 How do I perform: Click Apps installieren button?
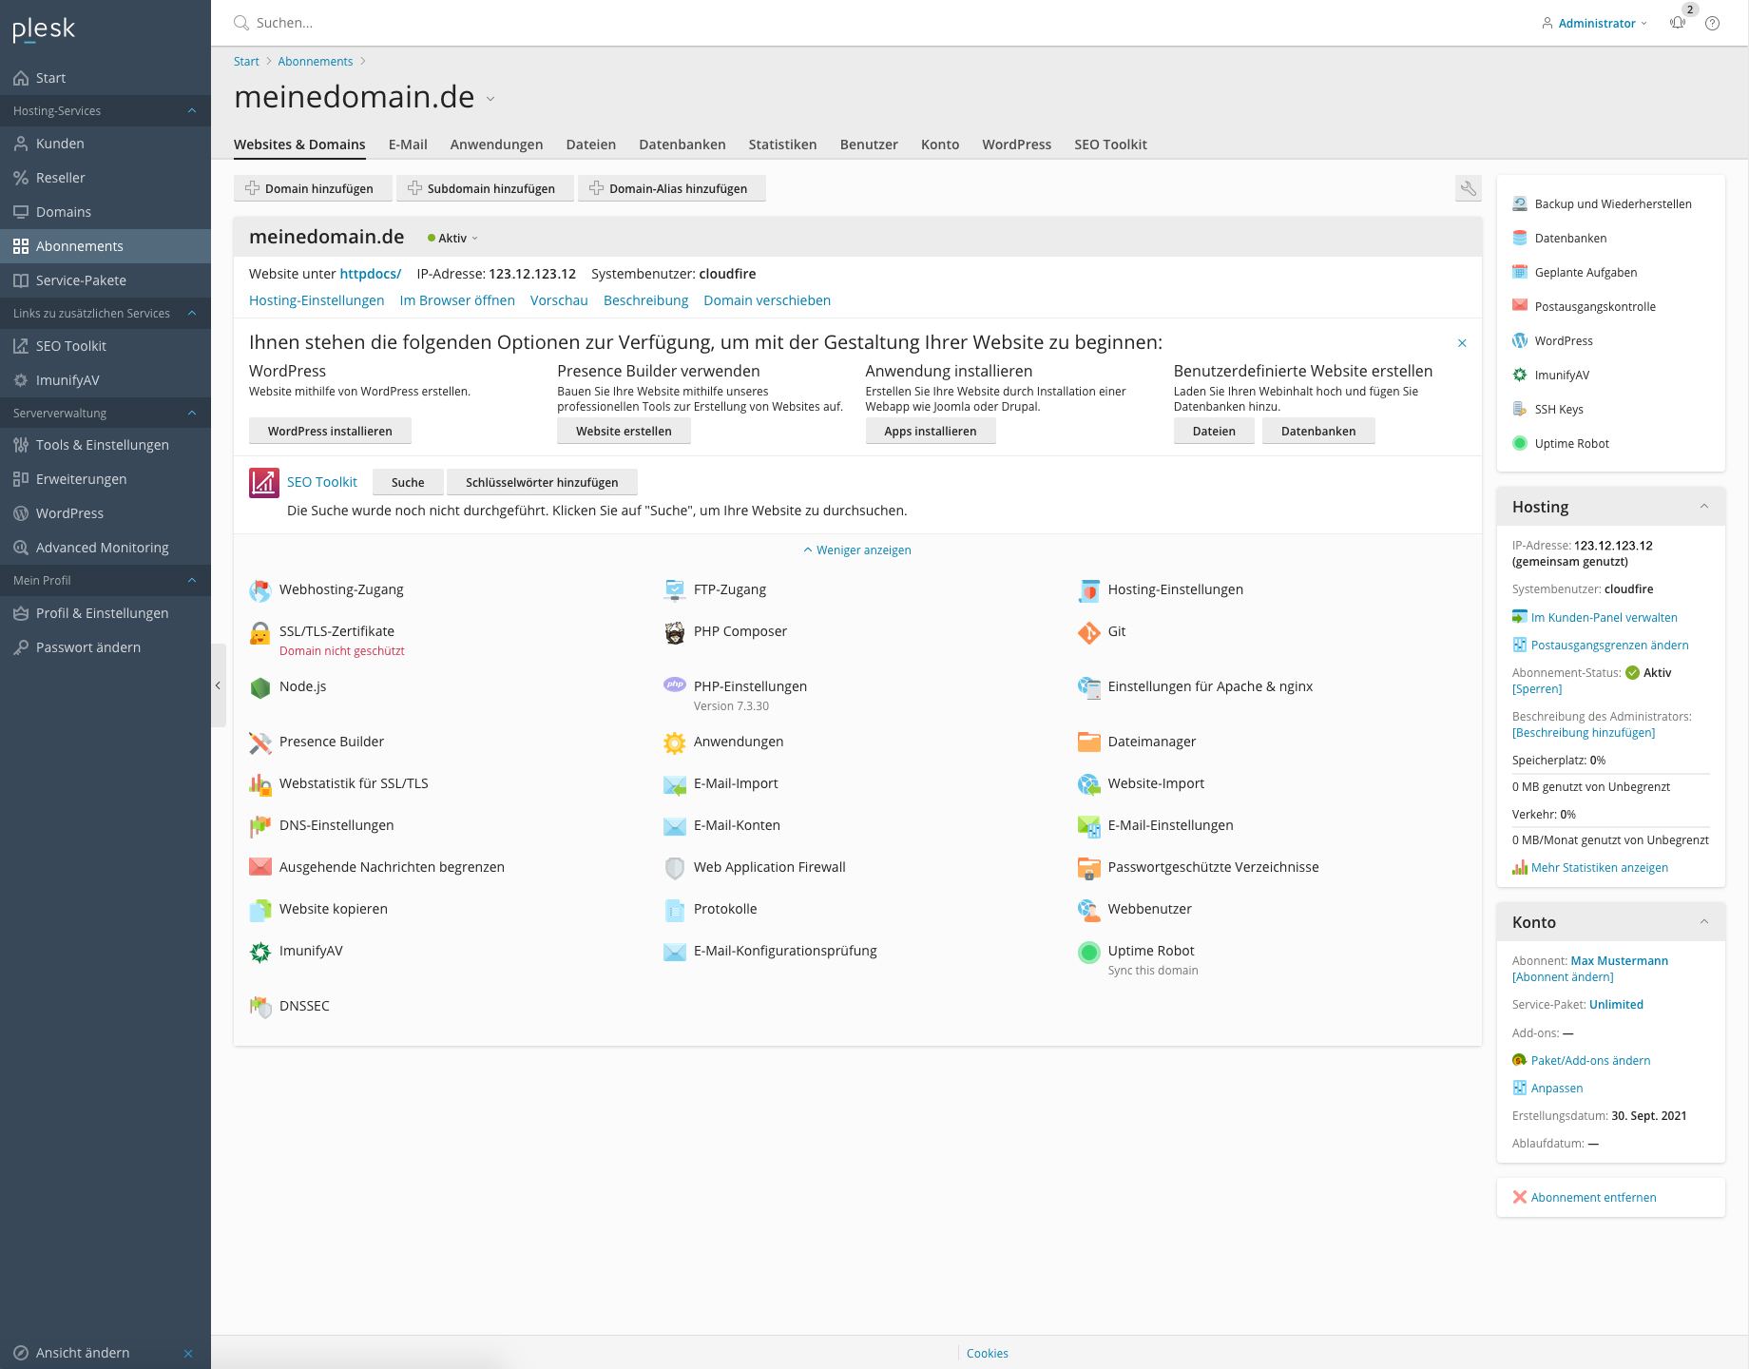tap(931, 431)
